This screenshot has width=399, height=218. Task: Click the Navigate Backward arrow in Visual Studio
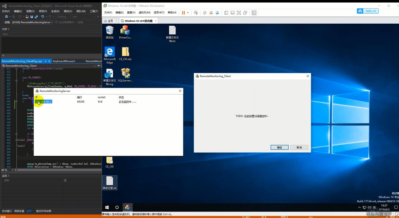click(6, 17)
